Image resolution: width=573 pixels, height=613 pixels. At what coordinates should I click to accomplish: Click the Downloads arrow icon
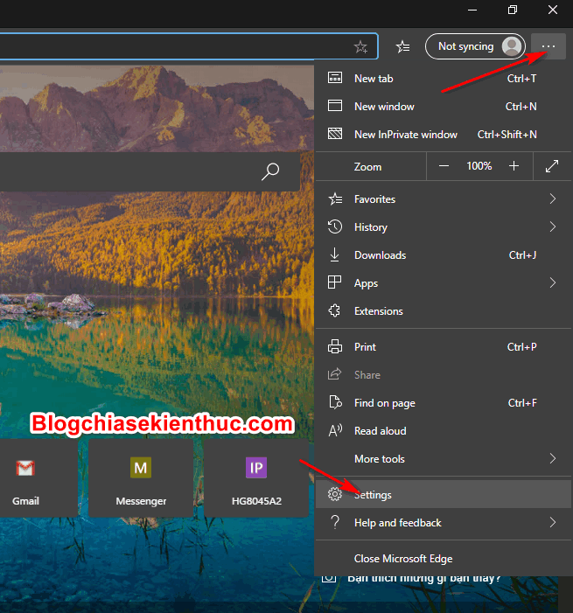(x=335, y=254)
